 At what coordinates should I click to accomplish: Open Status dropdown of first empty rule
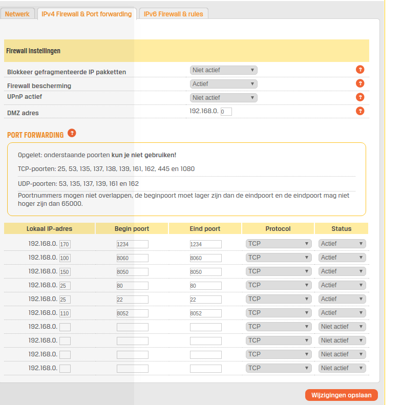(x=342, y=327)
